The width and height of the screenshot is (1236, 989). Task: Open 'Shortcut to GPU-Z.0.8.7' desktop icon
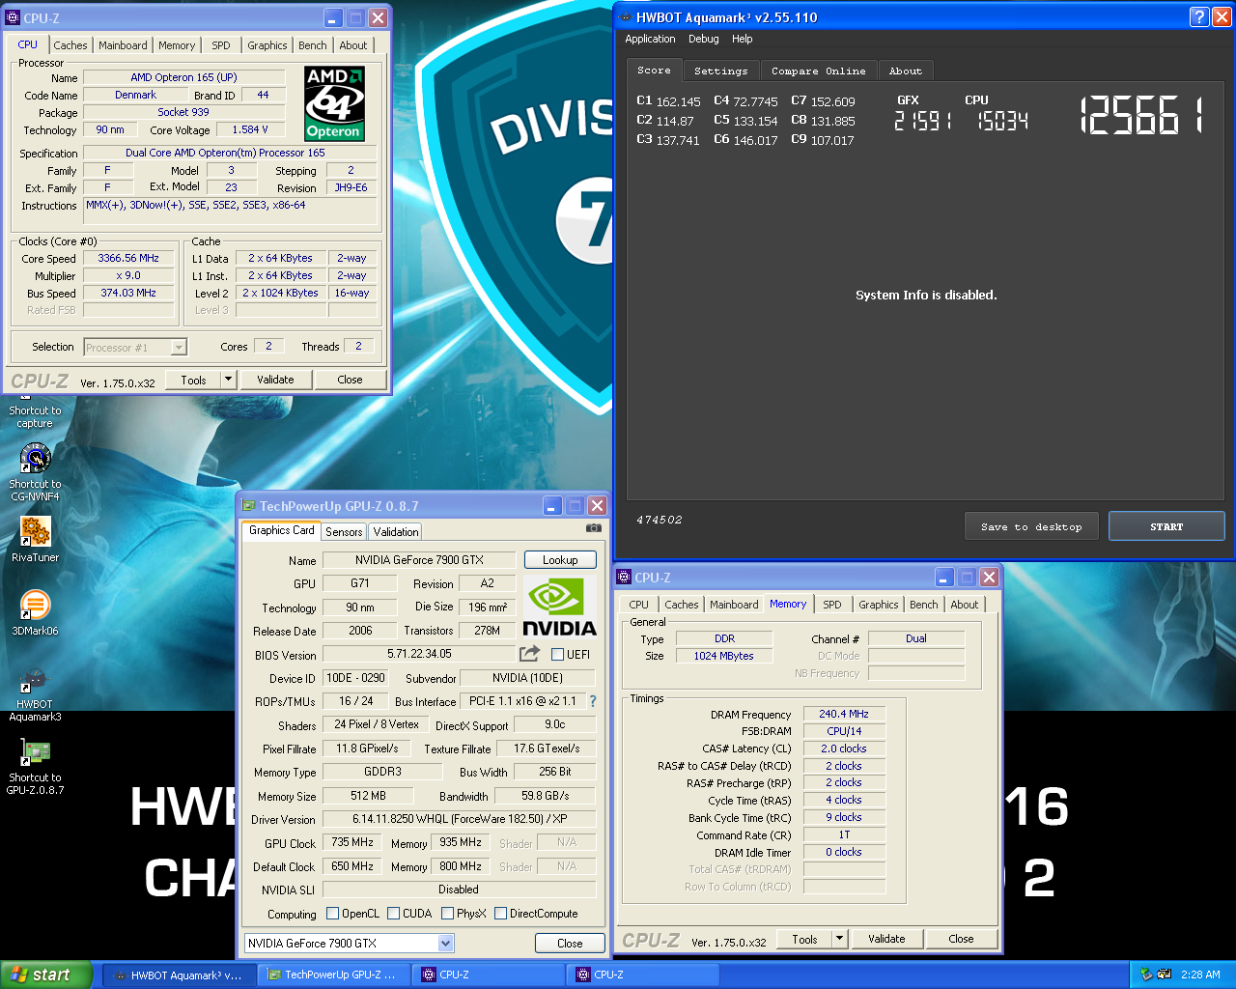pos(35,767)
